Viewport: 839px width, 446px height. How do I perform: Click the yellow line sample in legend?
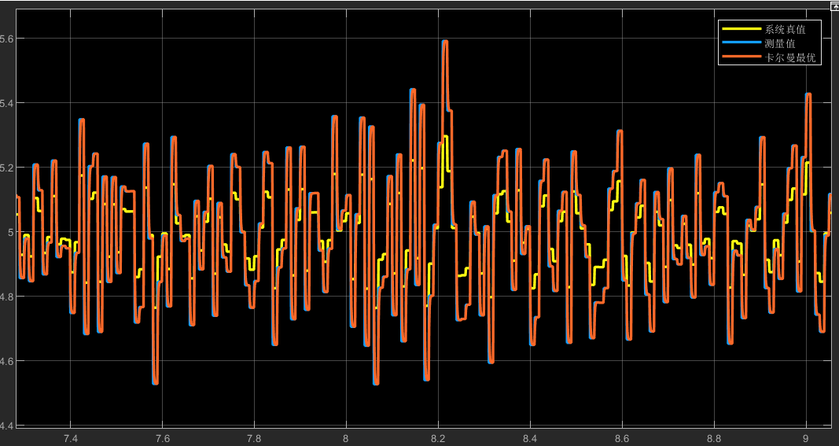741,29
